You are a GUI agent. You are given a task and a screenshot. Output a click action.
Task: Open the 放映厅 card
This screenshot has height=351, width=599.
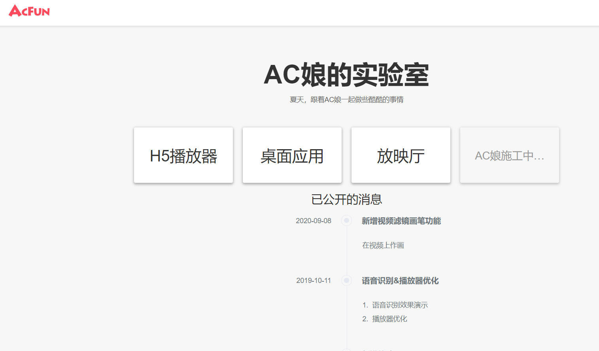coord(401,155)
